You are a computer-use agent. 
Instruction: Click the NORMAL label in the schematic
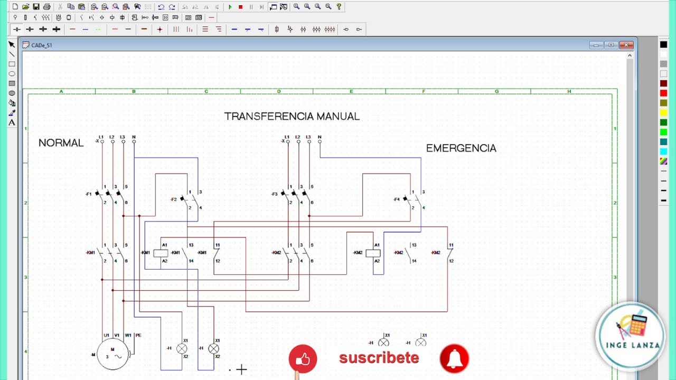(x=61, y=142)
